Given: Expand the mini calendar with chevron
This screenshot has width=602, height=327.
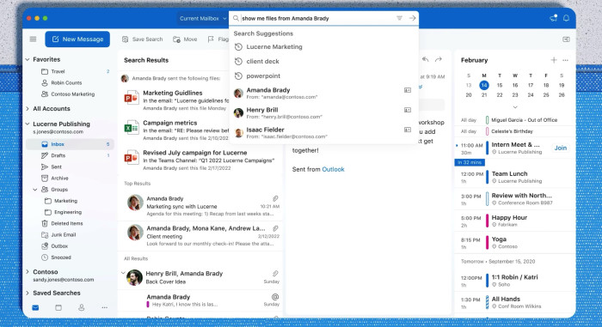Looking at the screenshot, I should [515, 107].
